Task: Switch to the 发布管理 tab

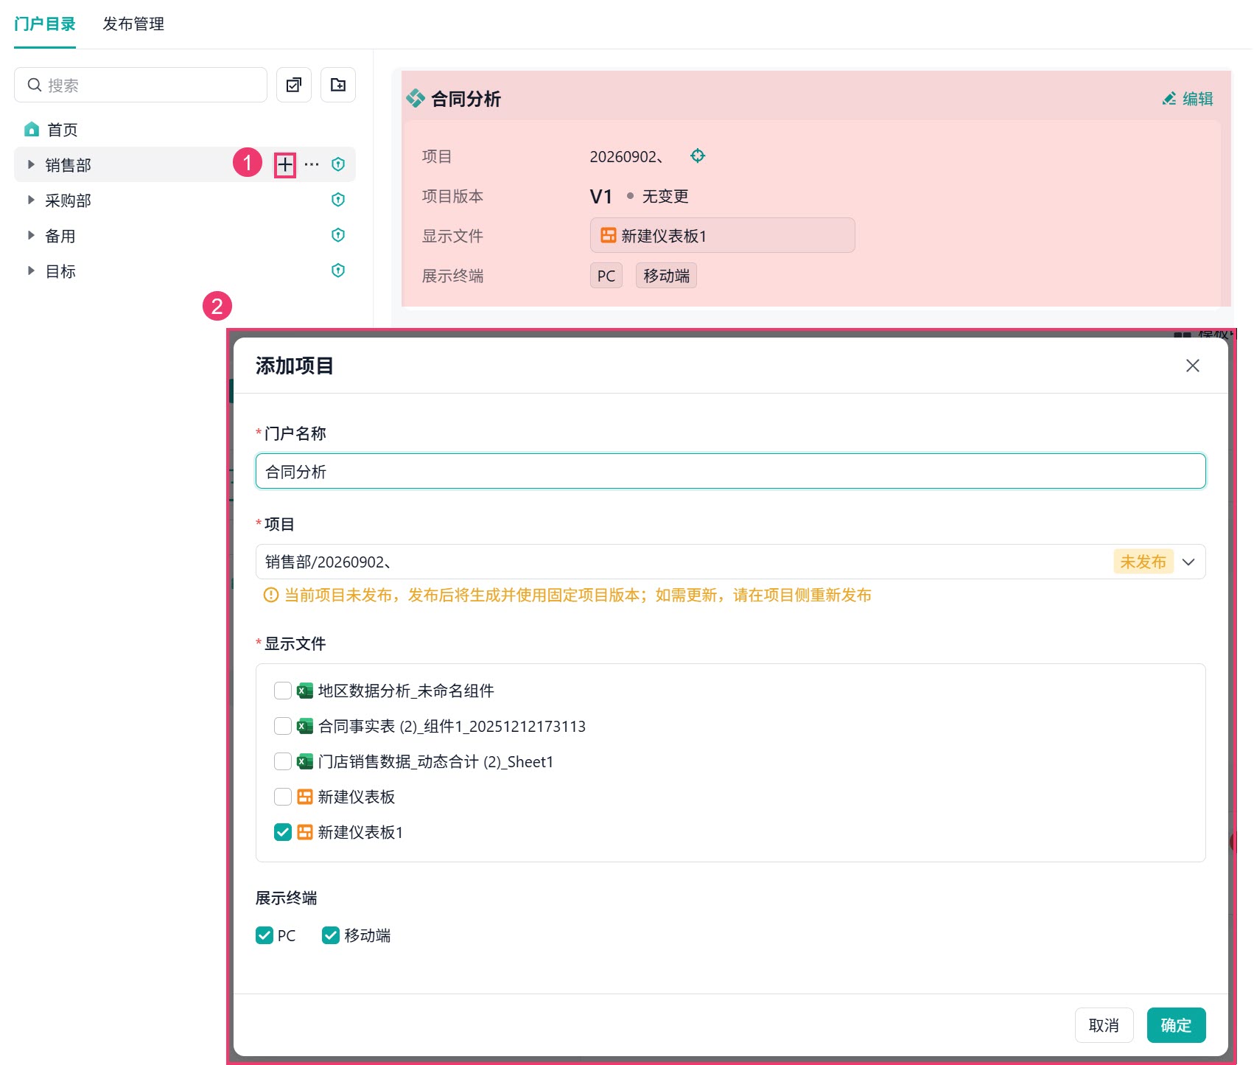Action: (x=133, y=24)
